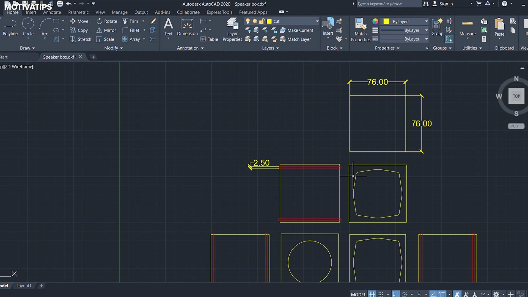Toggle 2D object snap in status bar
Screen dimensions: 528x297
click(442, 294)
